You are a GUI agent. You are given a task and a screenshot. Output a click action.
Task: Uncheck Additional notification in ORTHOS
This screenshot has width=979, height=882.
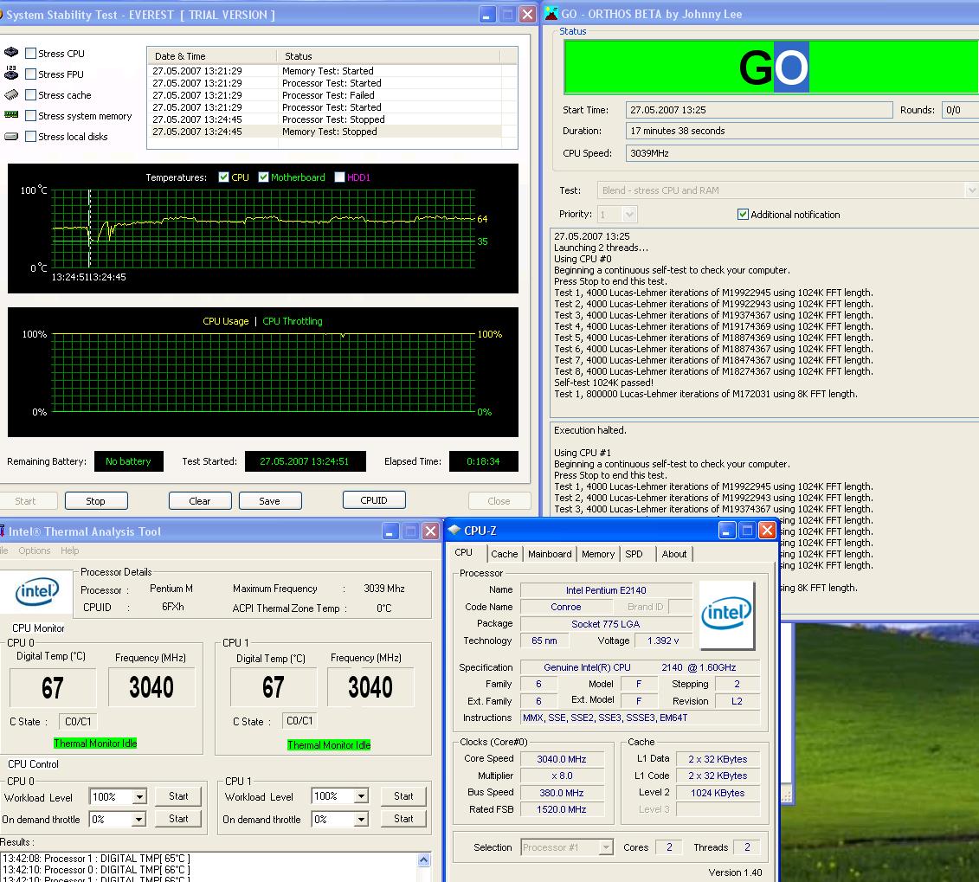pyautogui.click(x=743, y=214)
